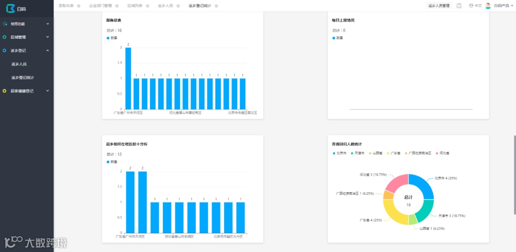
Task: Toggle 数量 legend in 每日上报情况 chart
Action: click(x=338, y=38)
